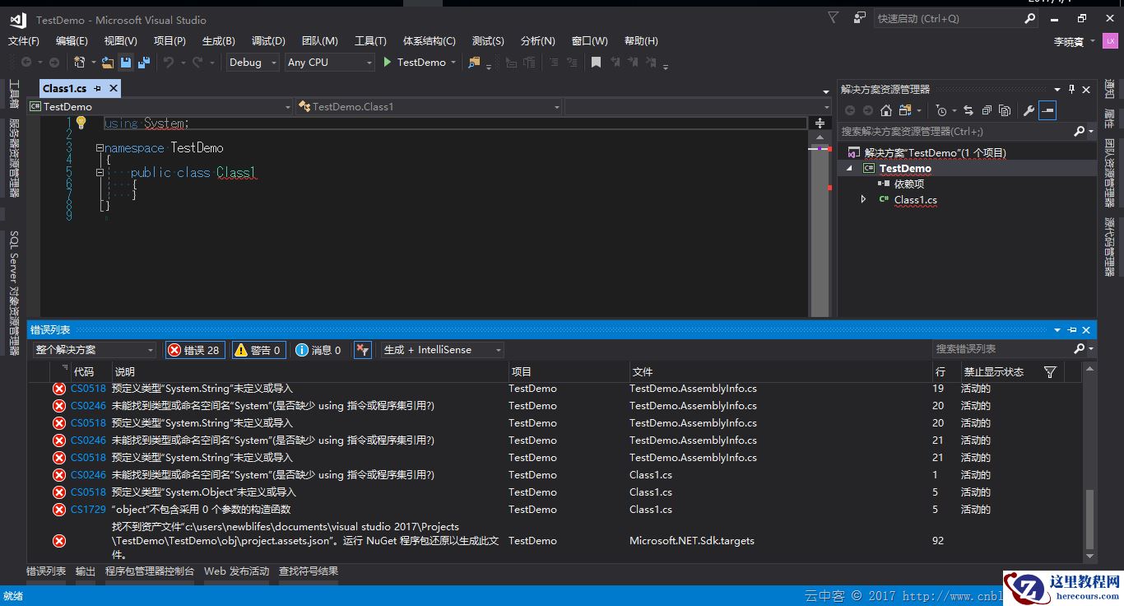The height and width of the screenshot is (606, 1124).
Task: Toggle the 警告 0 warnings filter
Action: coord(258,350)
